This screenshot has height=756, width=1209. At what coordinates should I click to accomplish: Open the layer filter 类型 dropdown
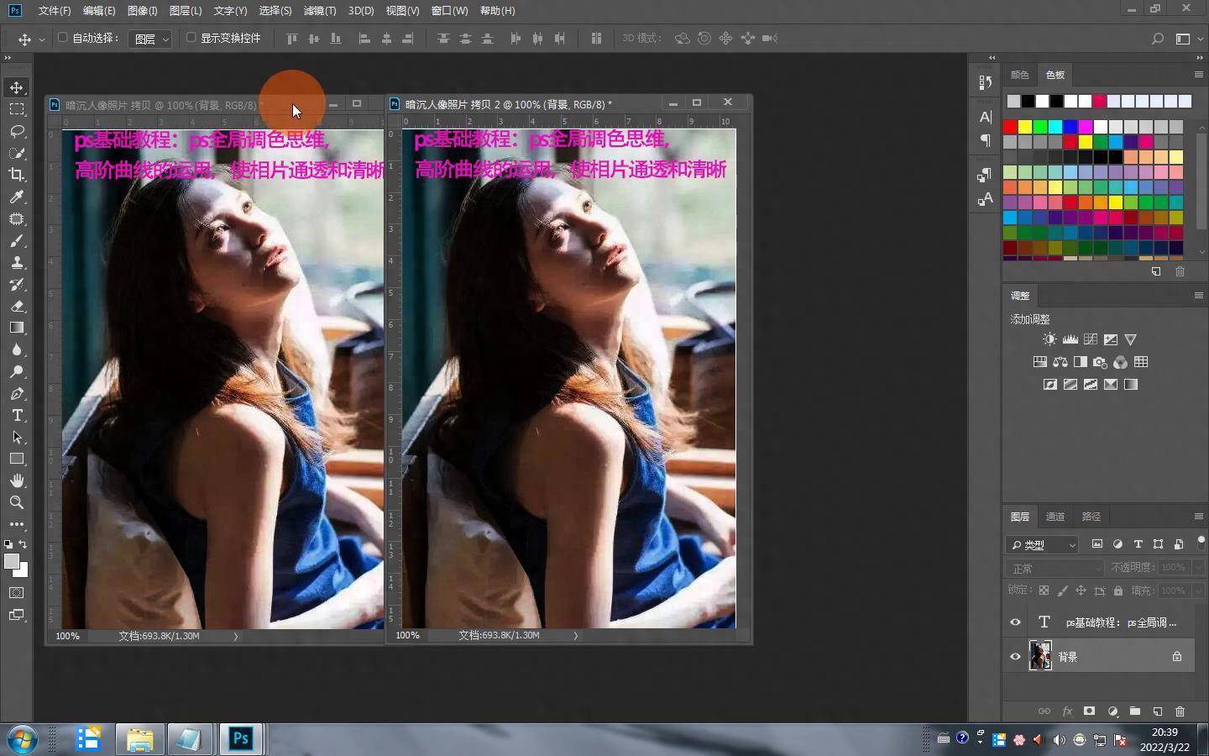click(x=1042, y=544)
